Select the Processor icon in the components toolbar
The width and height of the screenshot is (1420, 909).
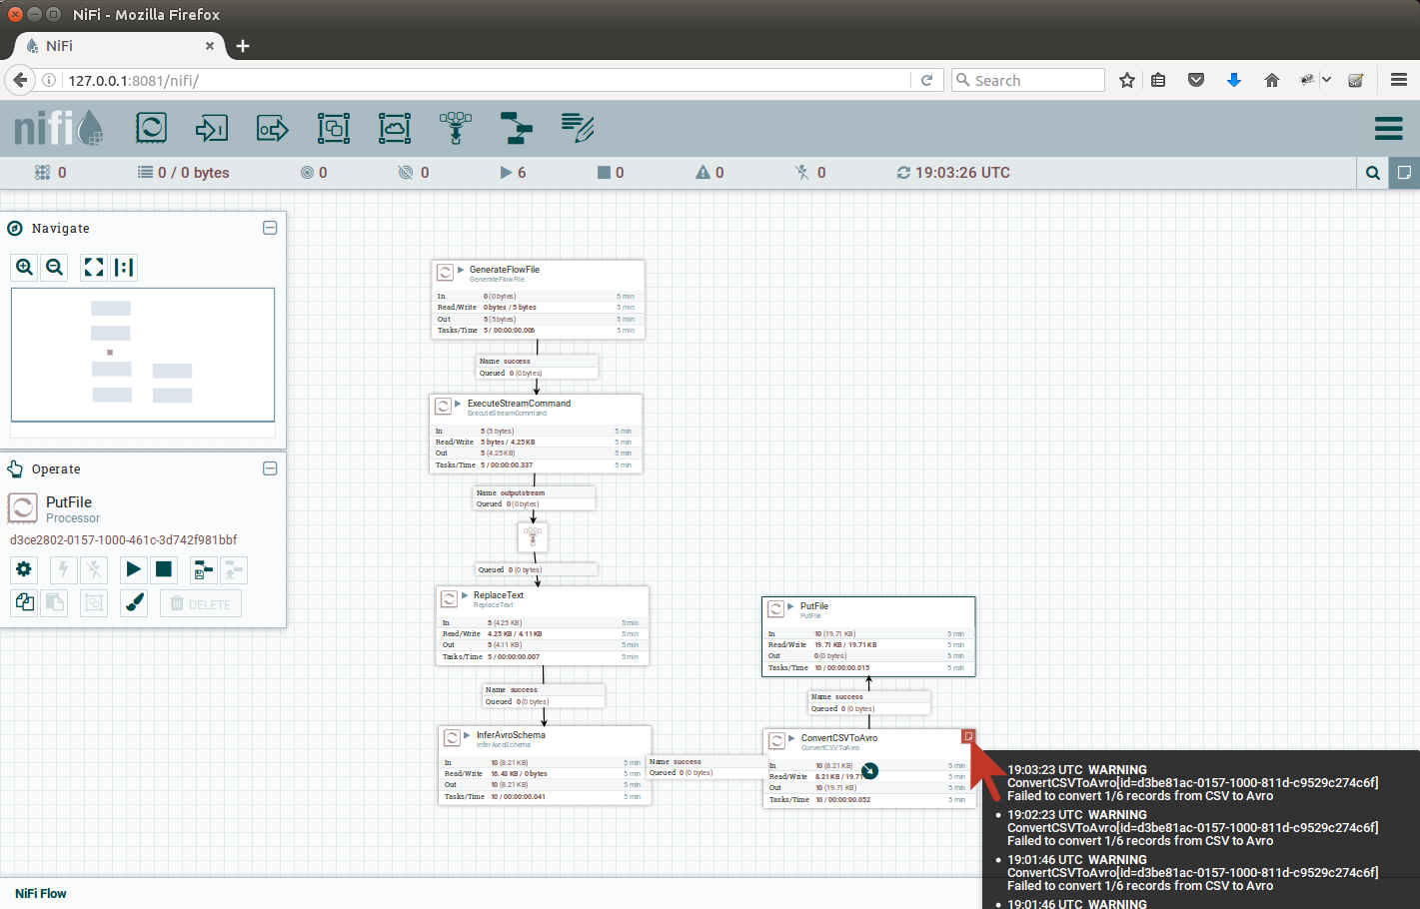[x=151, y=128]
